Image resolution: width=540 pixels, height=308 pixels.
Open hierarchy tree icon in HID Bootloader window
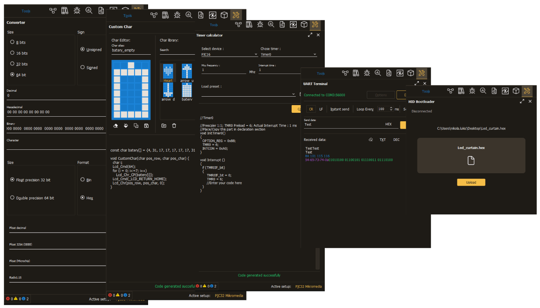450,91
